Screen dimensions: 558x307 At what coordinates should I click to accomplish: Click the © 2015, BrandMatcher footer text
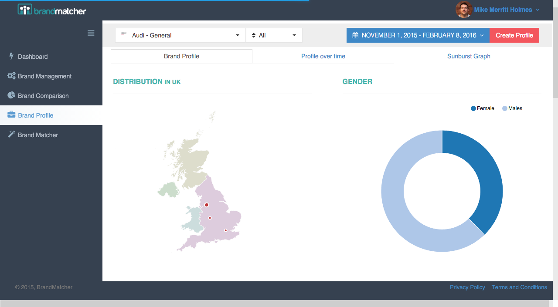click(44, 287)
